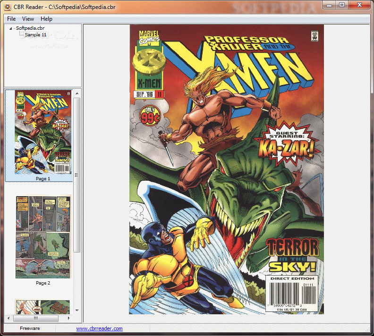Select the Sample 11 tree entry
The height and width of the screenshot is (336, 374).
(35, 35)
